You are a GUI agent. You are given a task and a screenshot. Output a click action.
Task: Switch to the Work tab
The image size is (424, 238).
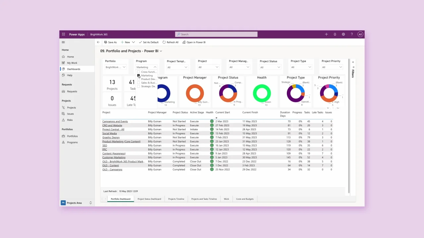(x=226, y=199)
